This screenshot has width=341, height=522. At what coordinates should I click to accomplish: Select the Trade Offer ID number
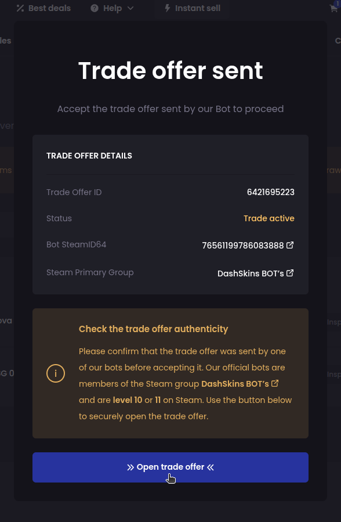270,192
